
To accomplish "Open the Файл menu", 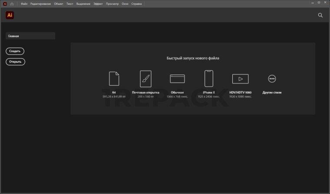I will [x=24, y=3].
